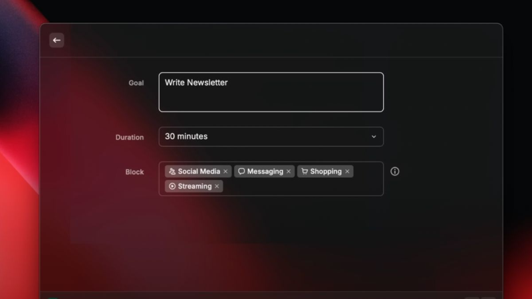
Task: Click the Streaming play icon
Action: tap(172, 186)
